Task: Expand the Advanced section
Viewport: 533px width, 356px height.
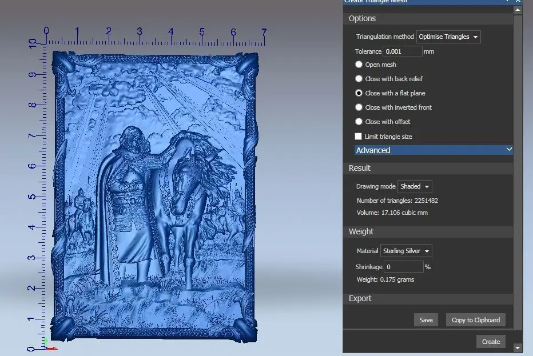Action: pos(433,150)
